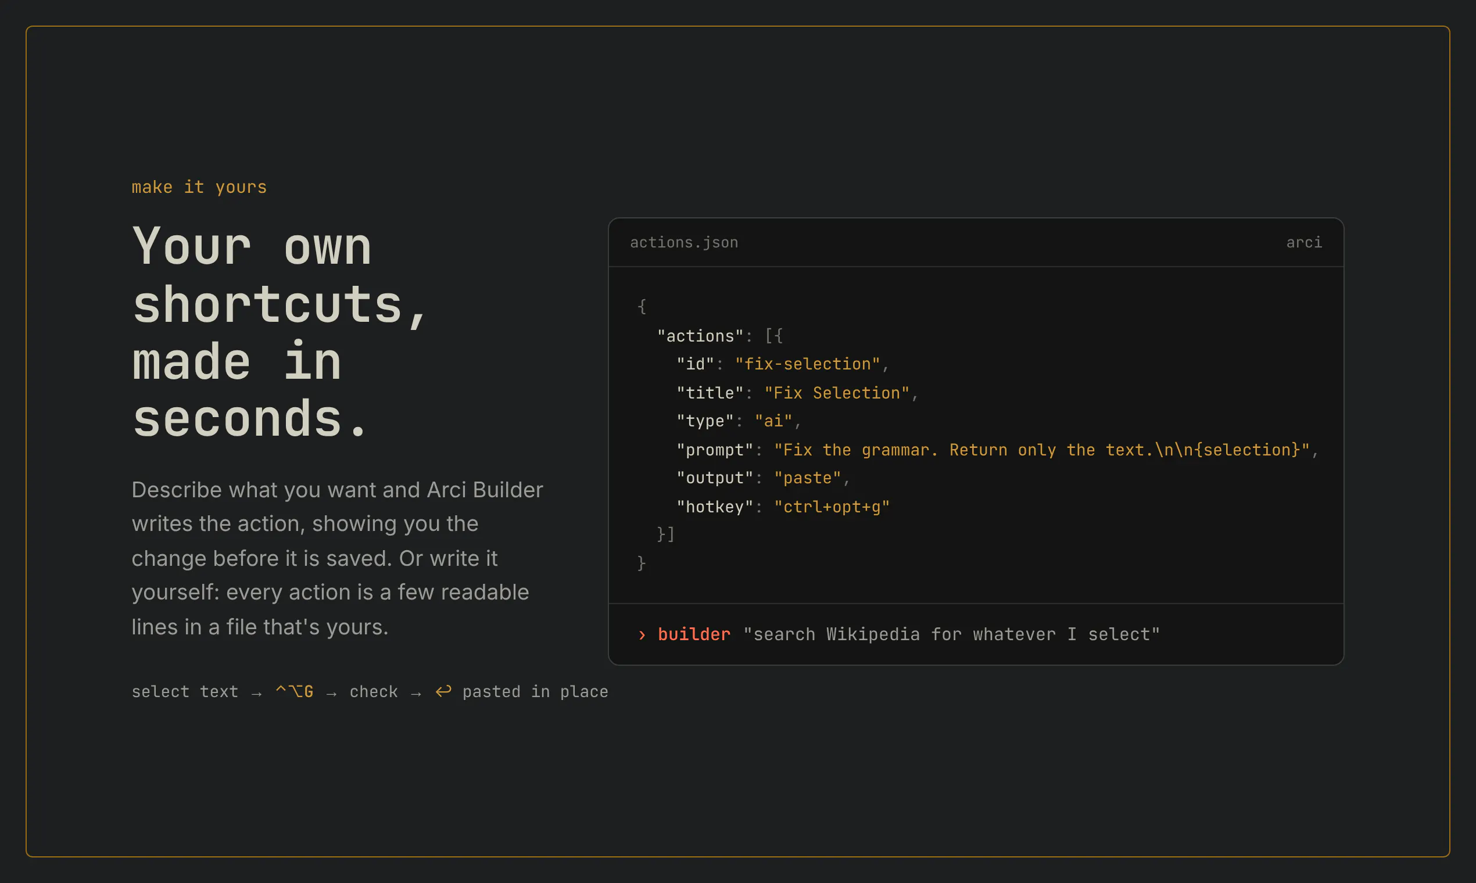Click the "output" key in the JSON
The image size is (1476, 883).
point(715,478)
